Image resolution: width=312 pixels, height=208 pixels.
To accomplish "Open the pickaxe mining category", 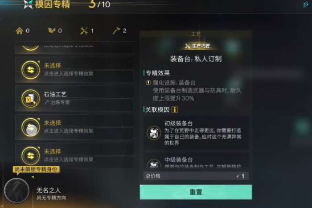I will point(119,31).
